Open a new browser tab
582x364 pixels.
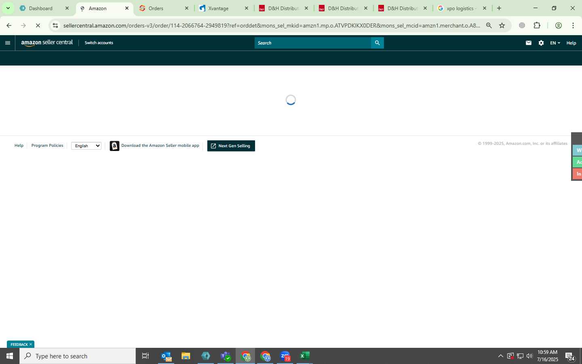(x=499, y=8)
